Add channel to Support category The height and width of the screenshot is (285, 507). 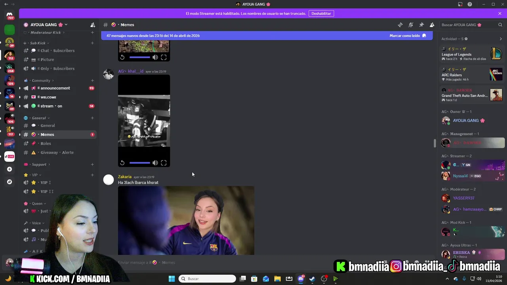92,164
